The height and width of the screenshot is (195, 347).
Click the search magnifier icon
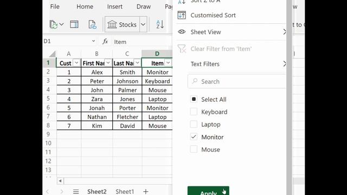(195, 81)
